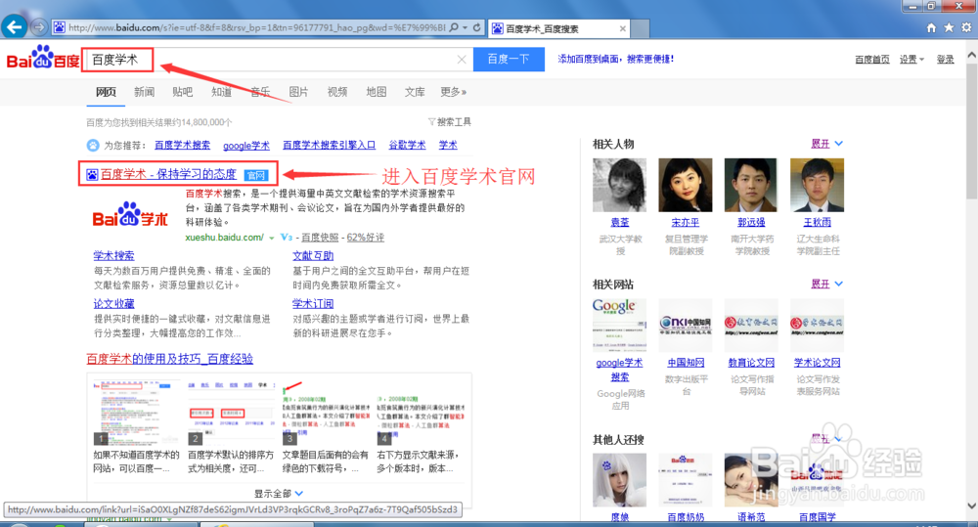Click the 百度一下 search button
This screenshot has width=978, height=527.
[509, 60]
